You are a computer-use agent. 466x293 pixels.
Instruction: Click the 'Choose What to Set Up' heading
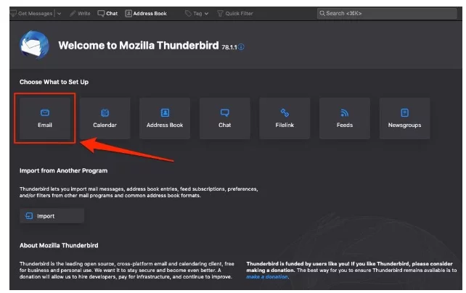coord(54,82)
